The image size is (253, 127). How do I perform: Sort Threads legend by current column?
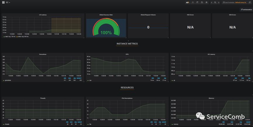[80, 122]
